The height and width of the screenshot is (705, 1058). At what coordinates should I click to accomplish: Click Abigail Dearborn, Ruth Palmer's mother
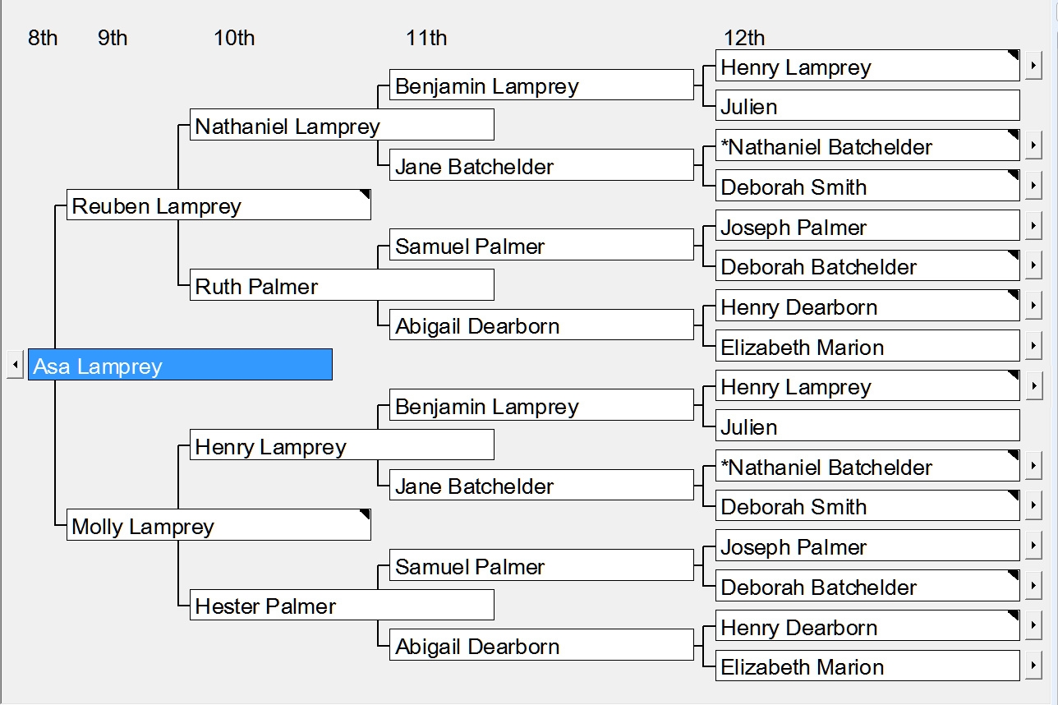tap(540, 325)
